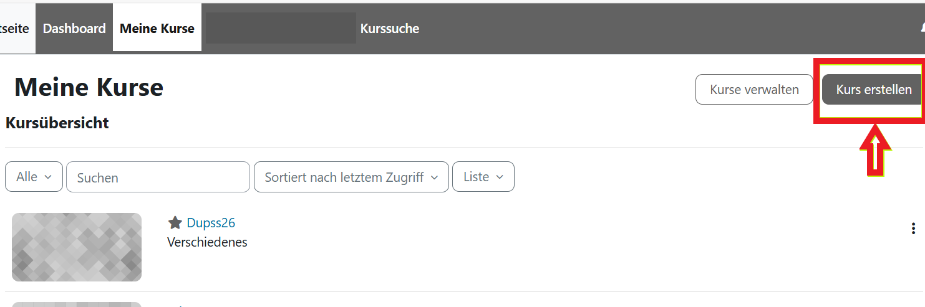Open the three-dot actions menu for Dupss26
Image resolution: width=925 pixels, height=307 pixels.
(913, 229)
